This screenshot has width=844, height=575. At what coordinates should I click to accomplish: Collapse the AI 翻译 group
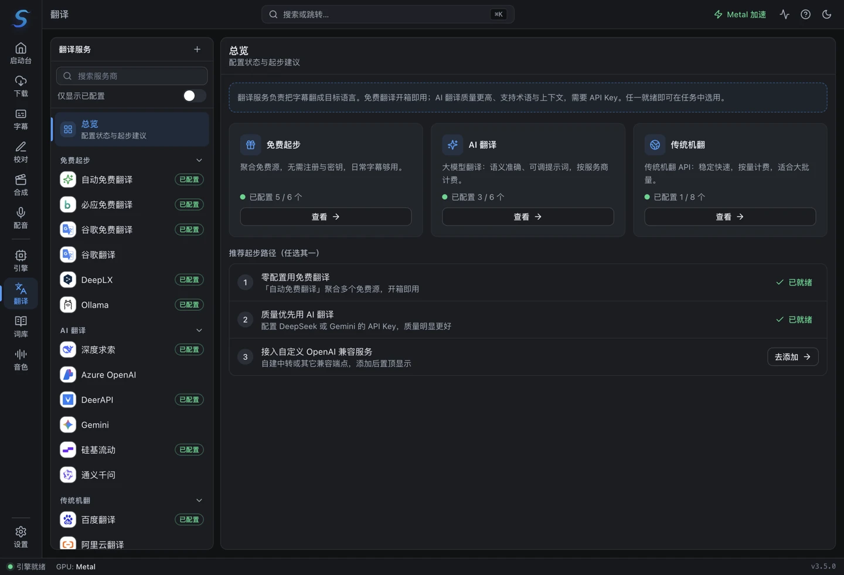(199, 331)
